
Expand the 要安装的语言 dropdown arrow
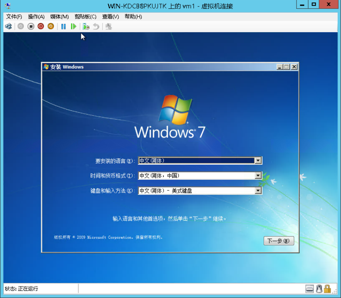(258, 161)
